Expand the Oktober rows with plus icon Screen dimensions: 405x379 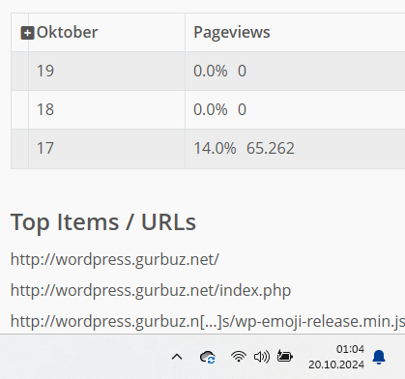point(27,33)
